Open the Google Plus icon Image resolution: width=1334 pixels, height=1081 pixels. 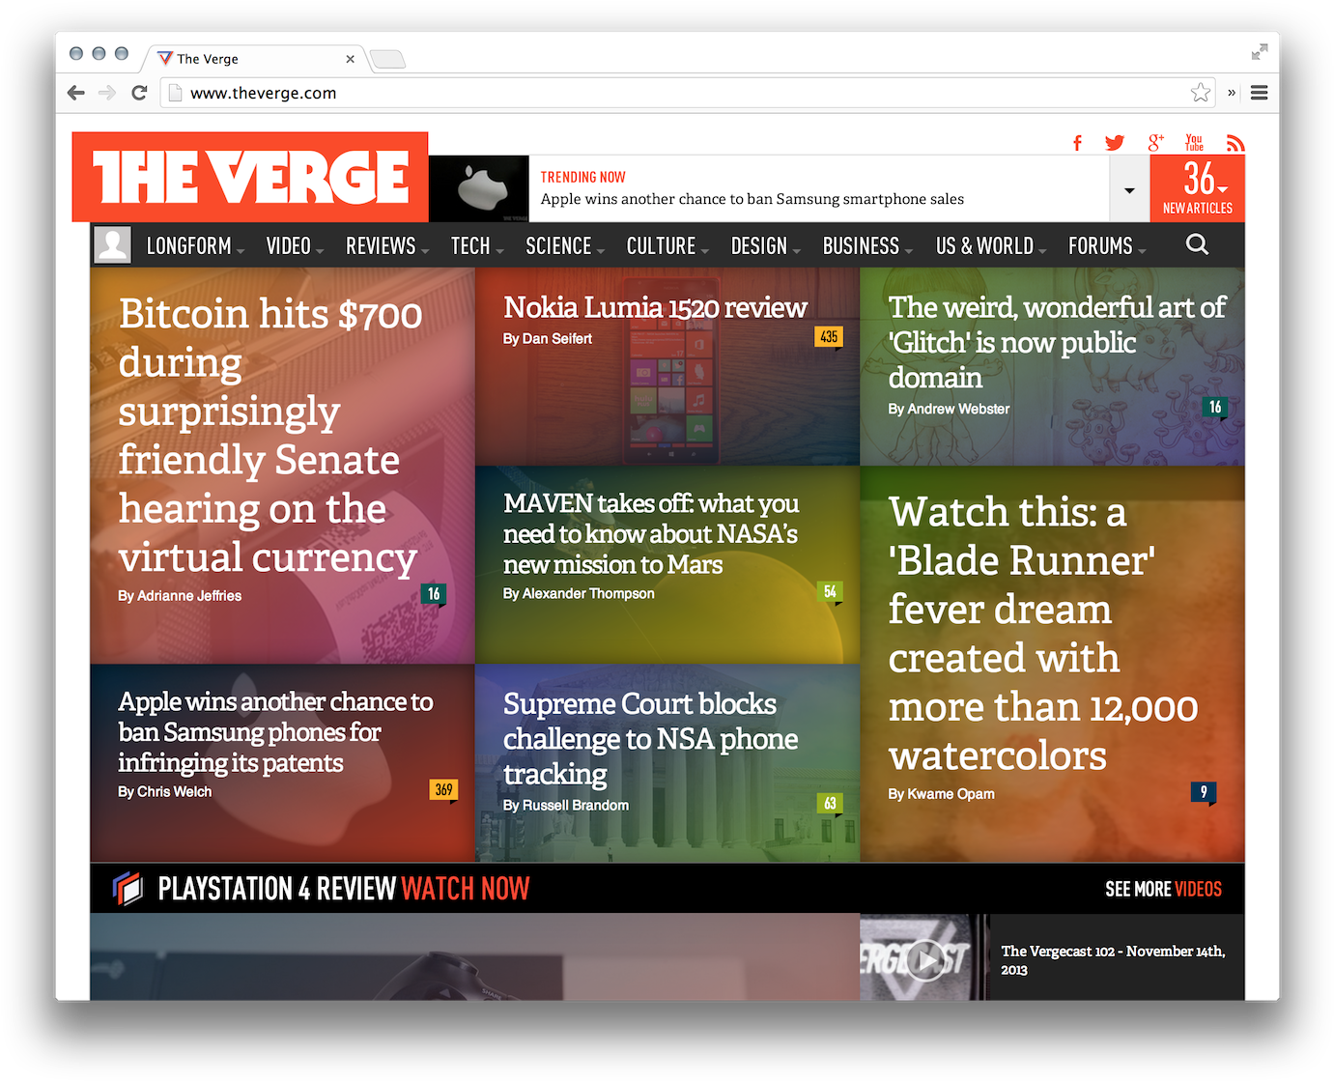[1155, 143]
